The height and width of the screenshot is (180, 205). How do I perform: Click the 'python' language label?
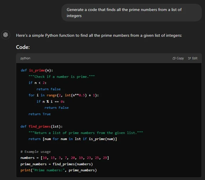pos(25,58)
